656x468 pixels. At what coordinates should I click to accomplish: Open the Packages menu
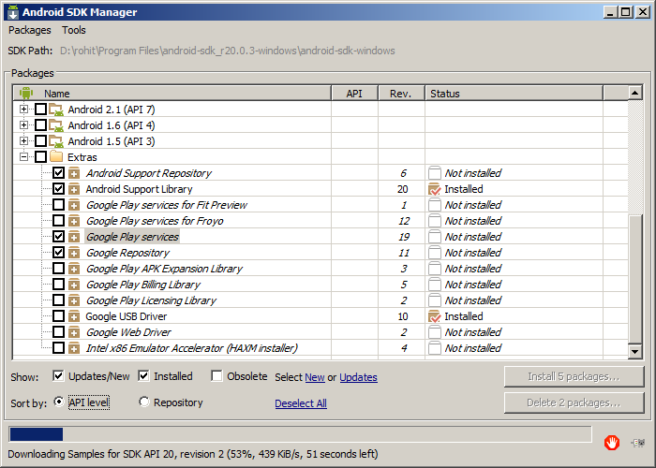30,30
